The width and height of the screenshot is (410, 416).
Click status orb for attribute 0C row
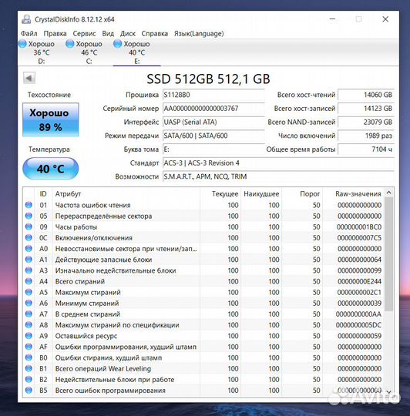coord(29,238)
